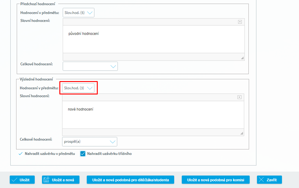Screen dimensions: 299x188
Task: Click 'Uložit a nová podobná pro dítě/žáka/studenta'
Action: pos(130,180)
